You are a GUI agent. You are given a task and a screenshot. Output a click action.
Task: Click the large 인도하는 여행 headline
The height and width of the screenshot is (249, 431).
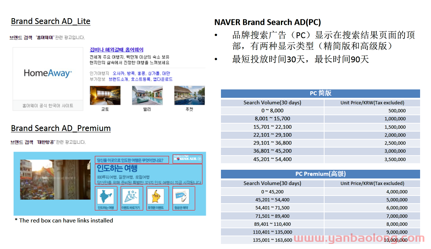(117, 168)
